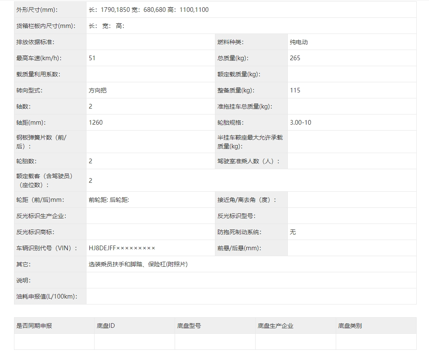Click the VIN value HJ8DEJFF×××××××××
Image resolution: width=429 pixels, height=352 pixels.
(122, 248)
